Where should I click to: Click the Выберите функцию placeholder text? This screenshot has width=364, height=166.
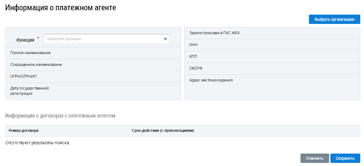tap(64, 39)
